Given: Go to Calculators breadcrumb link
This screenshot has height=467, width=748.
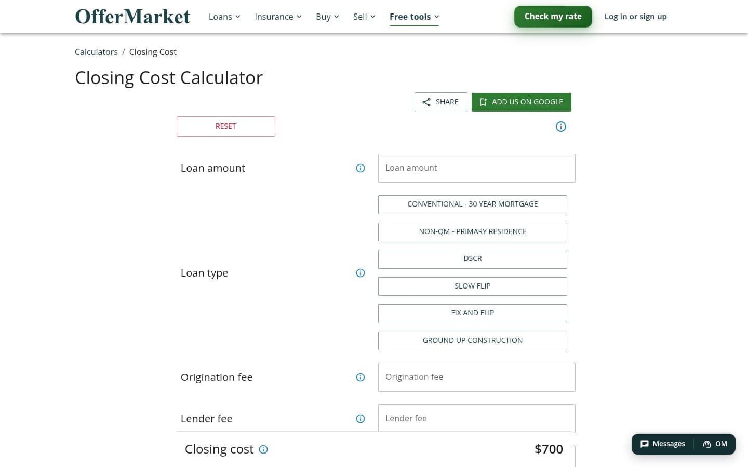Looking at the screenshot, I should (96, 52).
